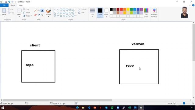Choose the Oval shape

click(61, 9)
